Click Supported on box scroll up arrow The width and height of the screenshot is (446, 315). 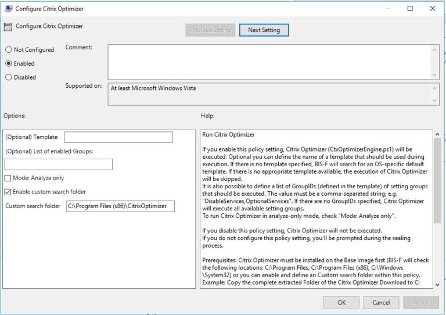[x=434, y=88]
